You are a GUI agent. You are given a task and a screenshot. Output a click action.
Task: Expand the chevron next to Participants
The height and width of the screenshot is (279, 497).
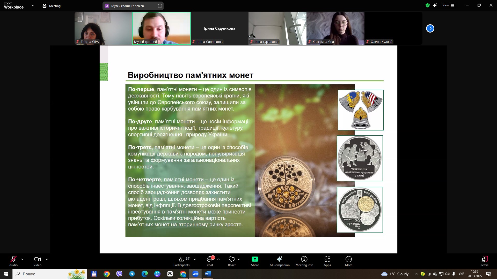click(195, 259)
